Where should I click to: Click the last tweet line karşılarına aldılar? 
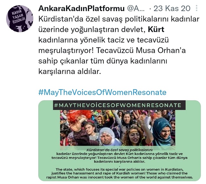[x=70, y=71]
